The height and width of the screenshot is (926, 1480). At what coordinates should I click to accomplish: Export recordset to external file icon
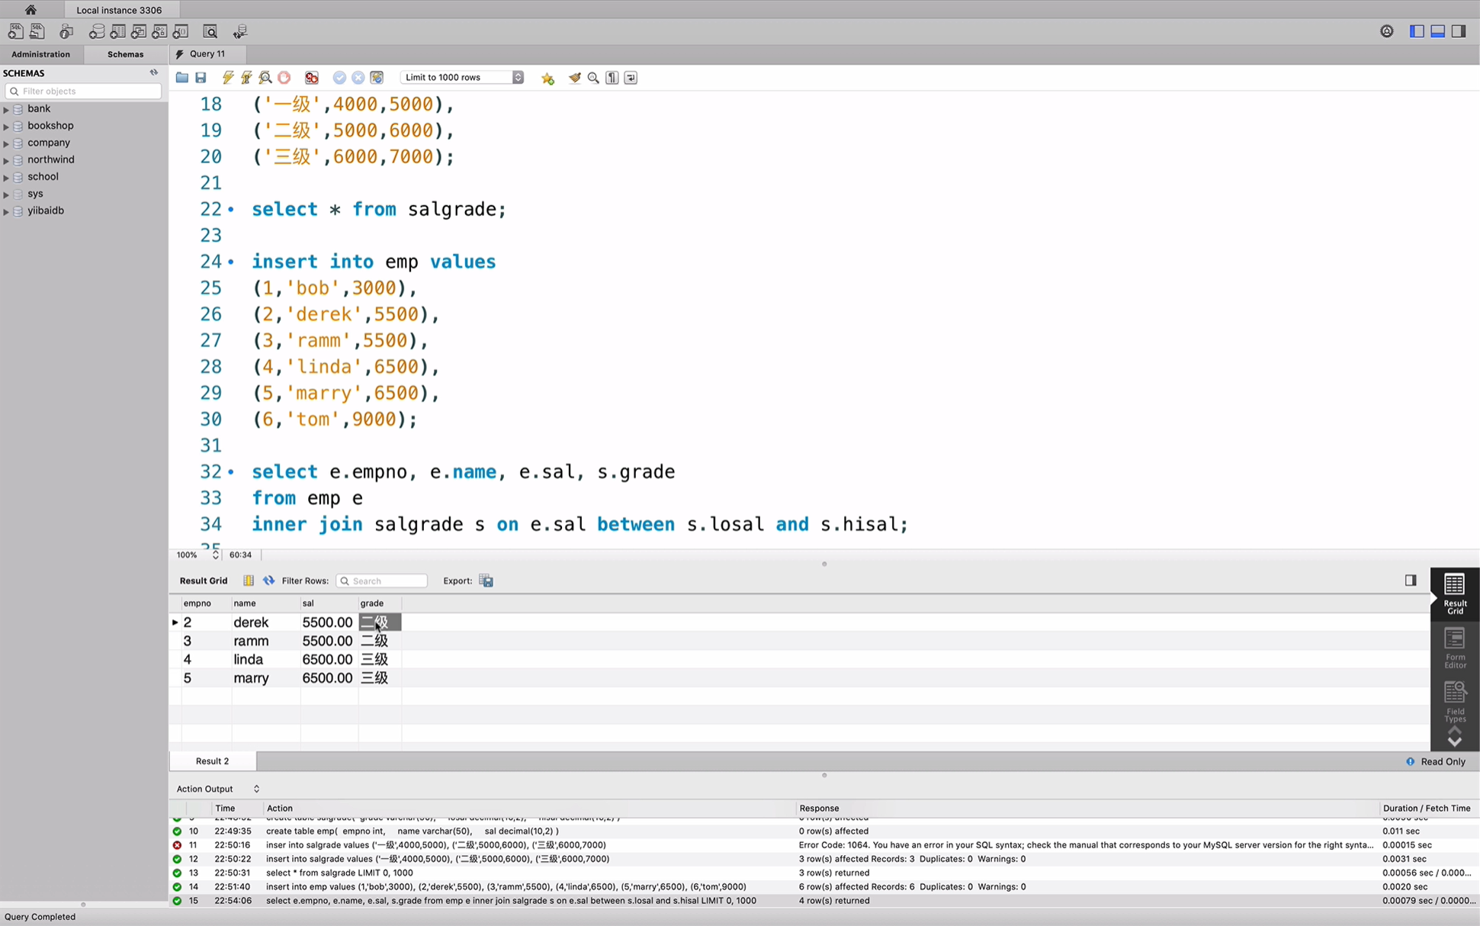click(x=486, y=580)
